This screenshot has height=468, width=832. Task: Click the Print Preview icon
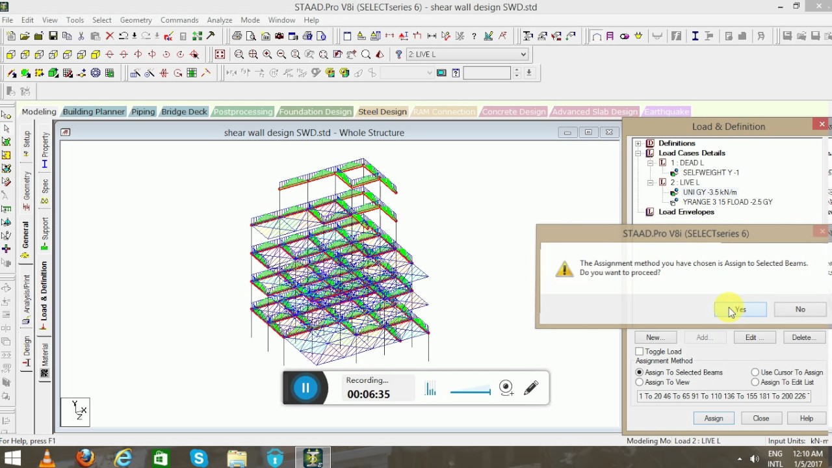tap(251, 36)
